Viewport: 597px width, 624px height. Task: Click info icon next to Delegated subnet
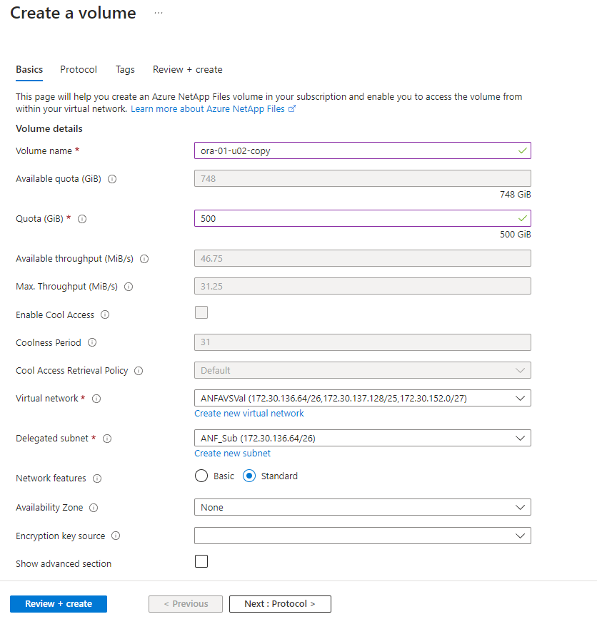point(108,439)
